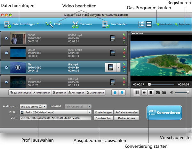Screen dimensions: 192x150
Task: Click the Datei hinzufügen add file icon
Action: [7, 25]
